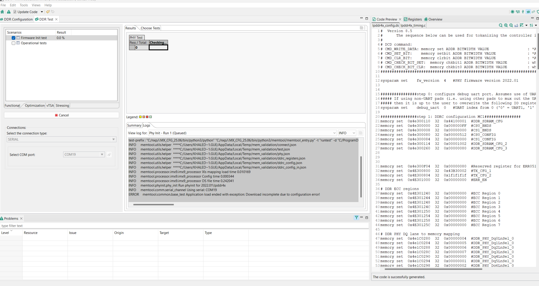This screenshot has width=539, height=286.
Task: Click the log vertical scrollbar
Action: pos(361,177)
